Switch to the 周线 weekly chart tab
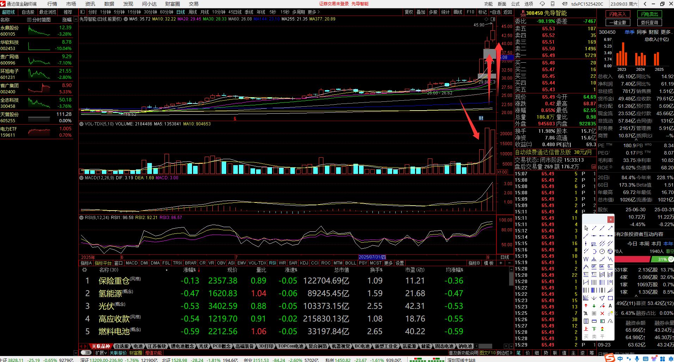 (193, 12)
